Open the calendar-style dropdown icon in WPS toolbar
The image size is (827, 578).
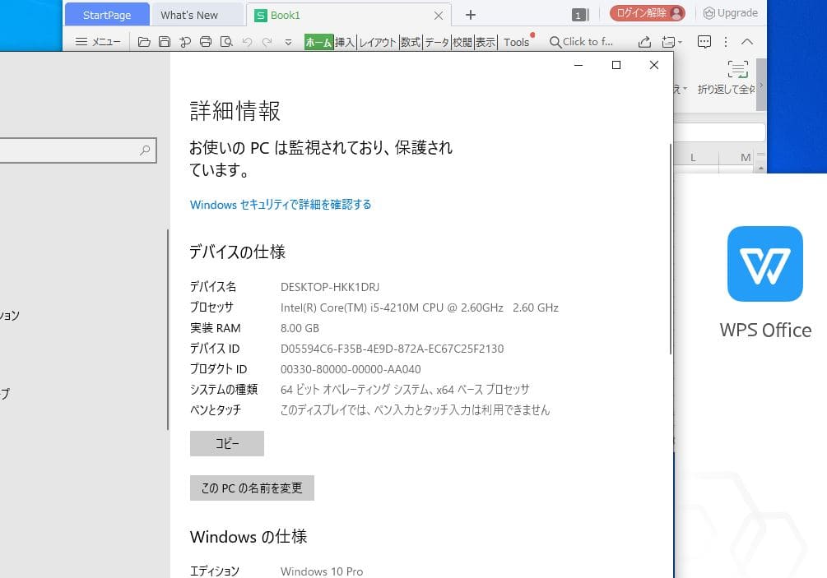point(671,42)
